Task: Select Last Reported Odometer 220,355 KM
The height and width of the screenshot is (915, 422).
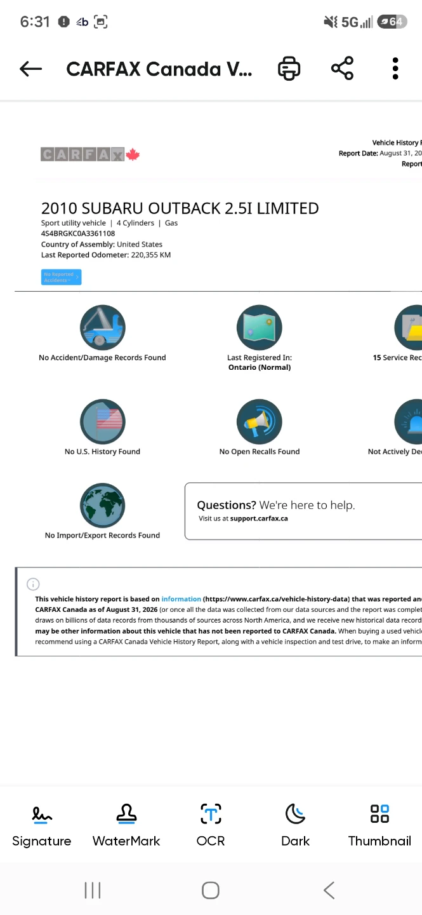Action: (x=106, y=255)
